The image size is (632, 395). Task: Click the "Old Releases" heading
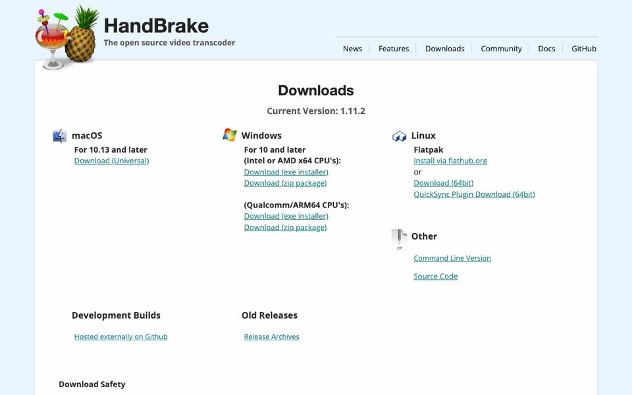[x=270, y=315]
